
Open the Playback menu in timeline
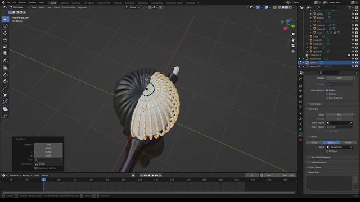point(15,175)
